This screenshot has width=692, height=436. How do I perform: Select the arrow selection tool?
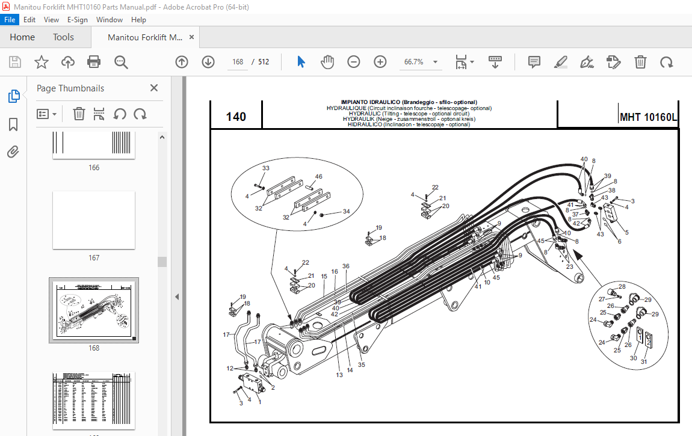(301, 62)
